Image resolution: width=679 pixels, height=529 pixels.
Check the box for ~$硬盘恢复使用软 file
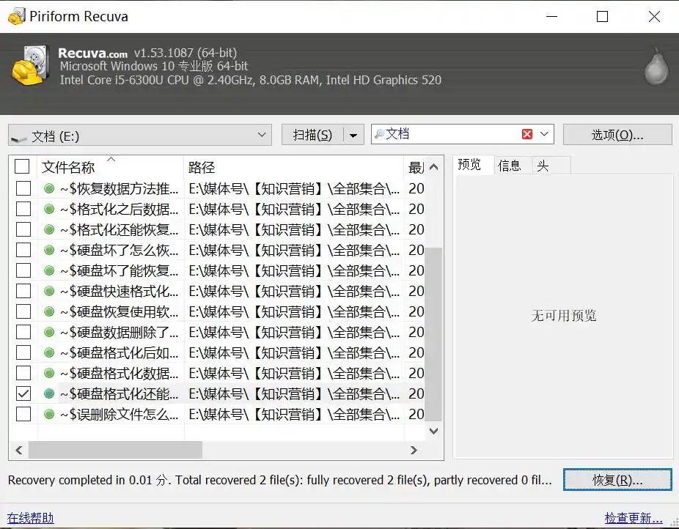click(23, 311)
